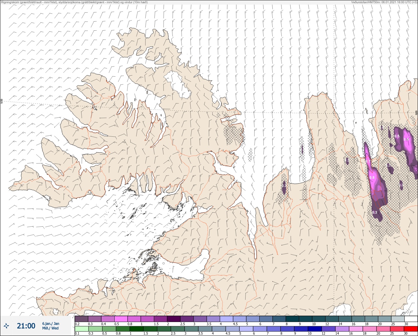Select the first mauve swatch above the 0.2 label
Image resolution: width=418 pixels, height=336 pixels.
(x=81, y=319)
